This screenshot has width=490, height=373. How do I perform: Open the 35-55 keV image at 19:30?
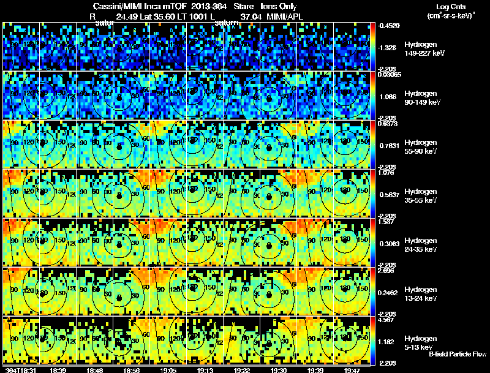coord(279,194)
